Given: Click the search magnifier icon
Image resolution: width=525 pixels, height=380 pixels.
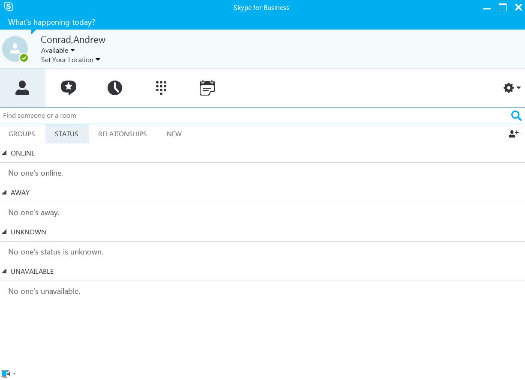Looking at the screenshot, I should tap(516, 115).
